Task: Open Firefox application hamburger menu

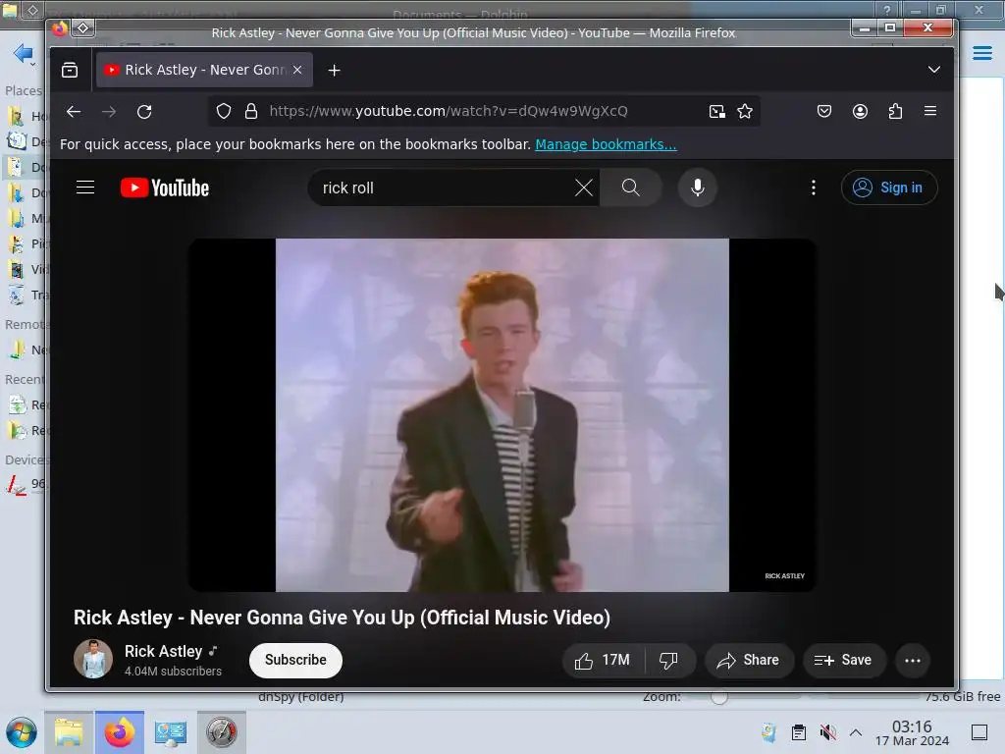Action: click(x=930, y=111)
